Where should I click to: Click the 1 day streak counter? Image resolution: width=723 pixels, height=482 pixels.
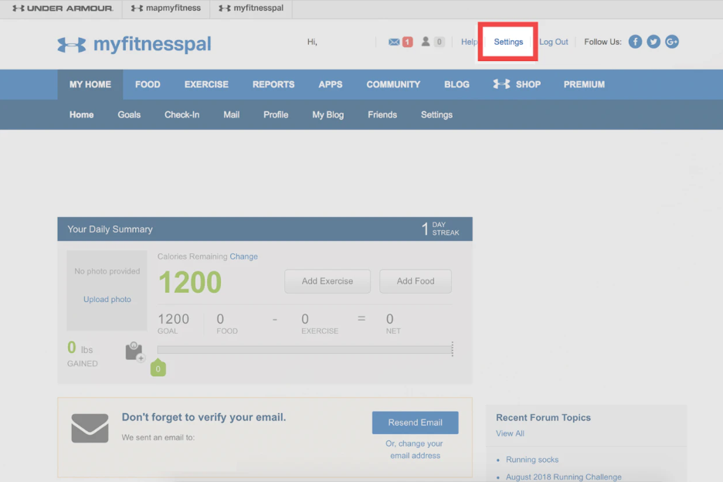[x=440, y=229]
